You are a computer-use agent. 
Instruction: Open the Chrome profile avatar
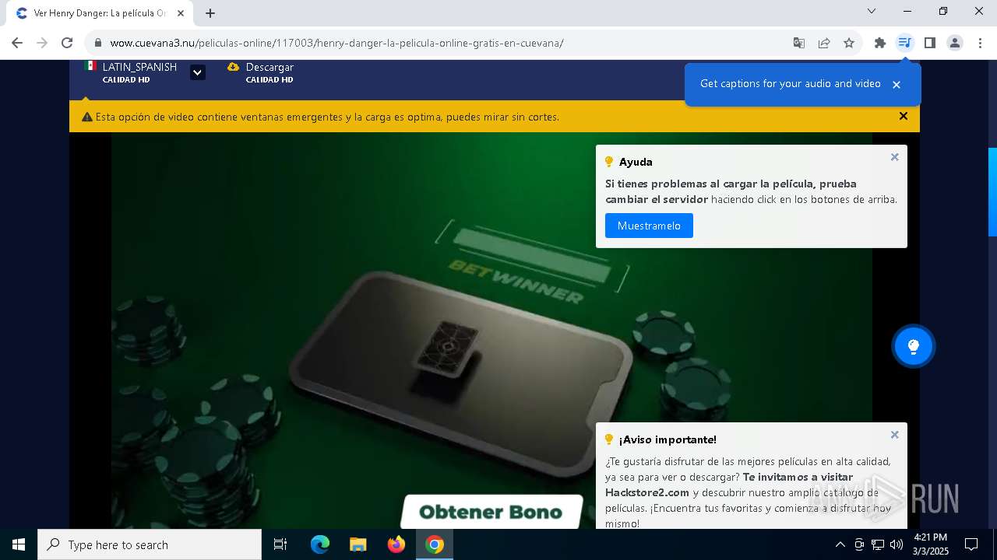coord(955,43)
